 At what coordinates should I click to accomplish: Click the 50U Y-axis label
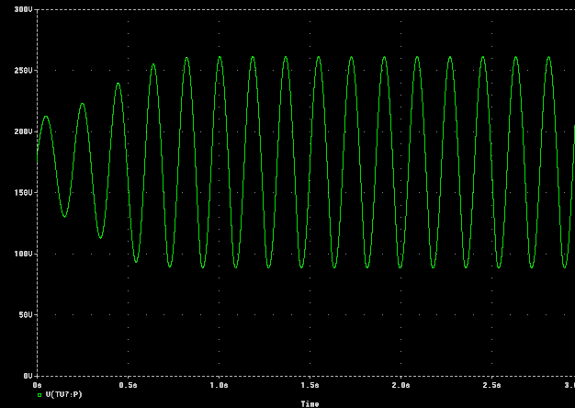[26, 314]
